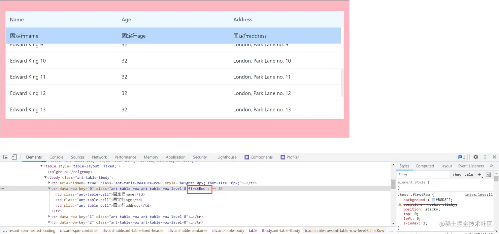Switch to the Elements tab
This screenshot has width=499, height=234.
coord(34,157)
